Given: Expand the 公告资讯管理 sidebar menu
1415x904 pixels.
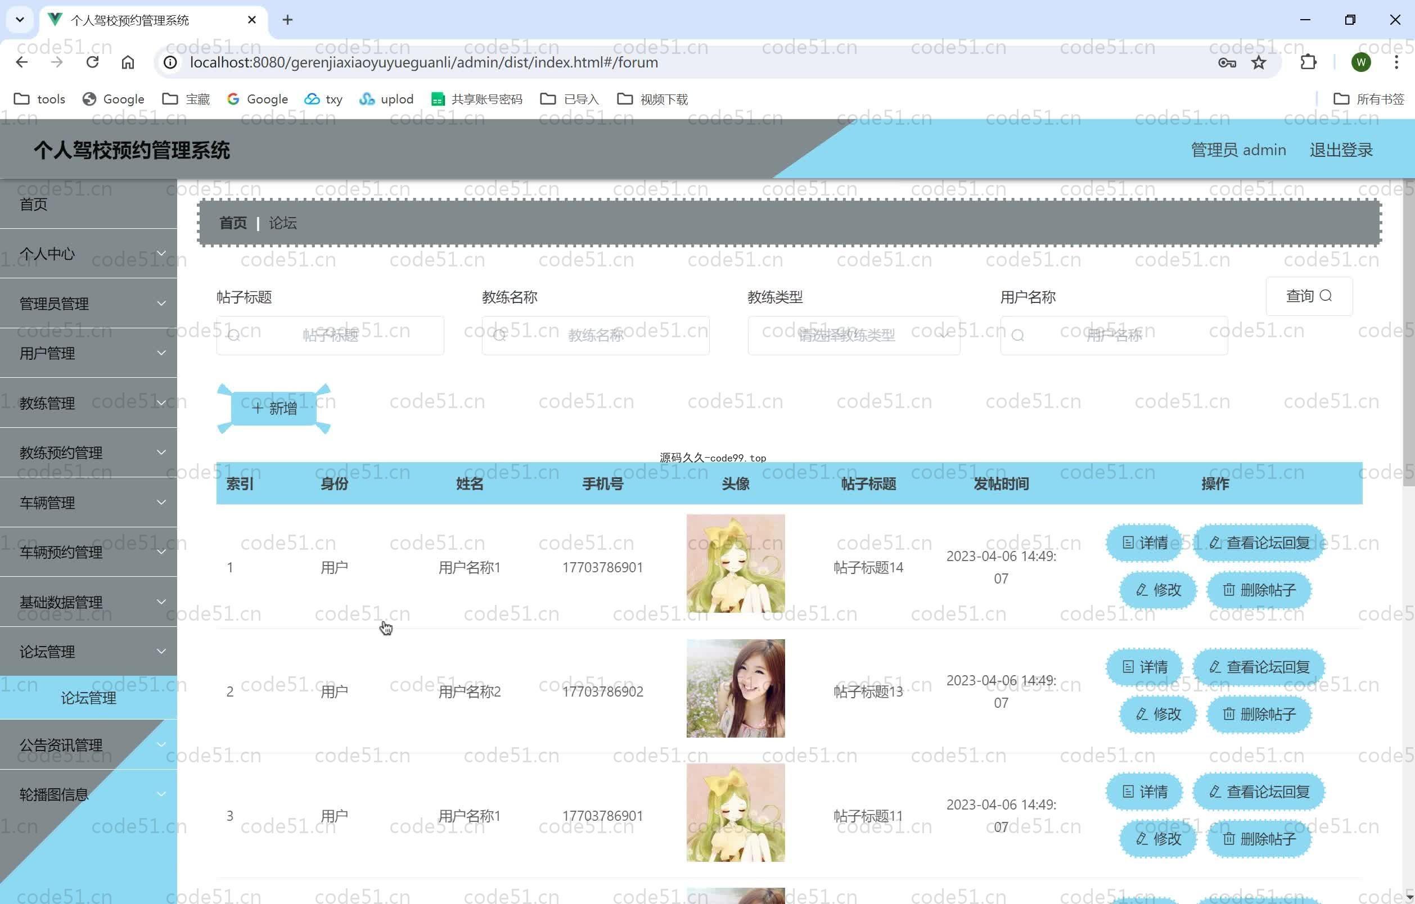Looking at the screenshot, I should point(88,745).
